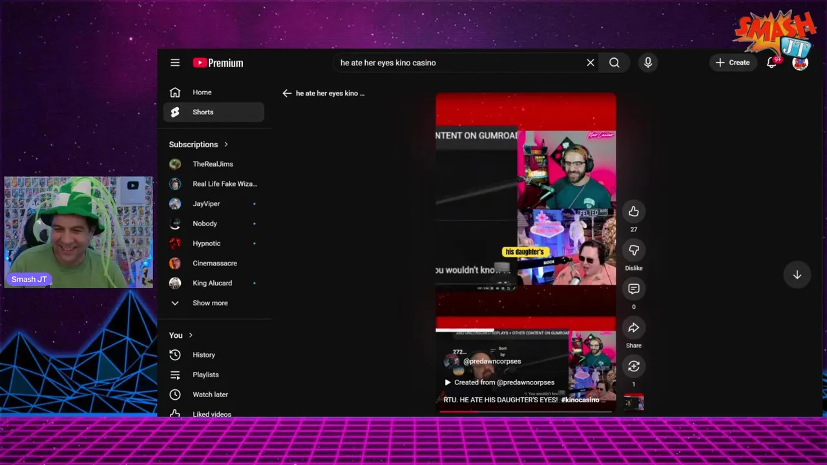Go back from search results arrow
This screenshot has width=827, height=465.
pos(287,93)
